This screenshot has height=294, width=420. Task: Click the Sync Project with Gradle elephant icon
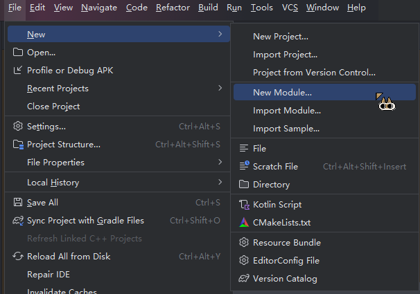pyautogui.click(x=18, y=221)
